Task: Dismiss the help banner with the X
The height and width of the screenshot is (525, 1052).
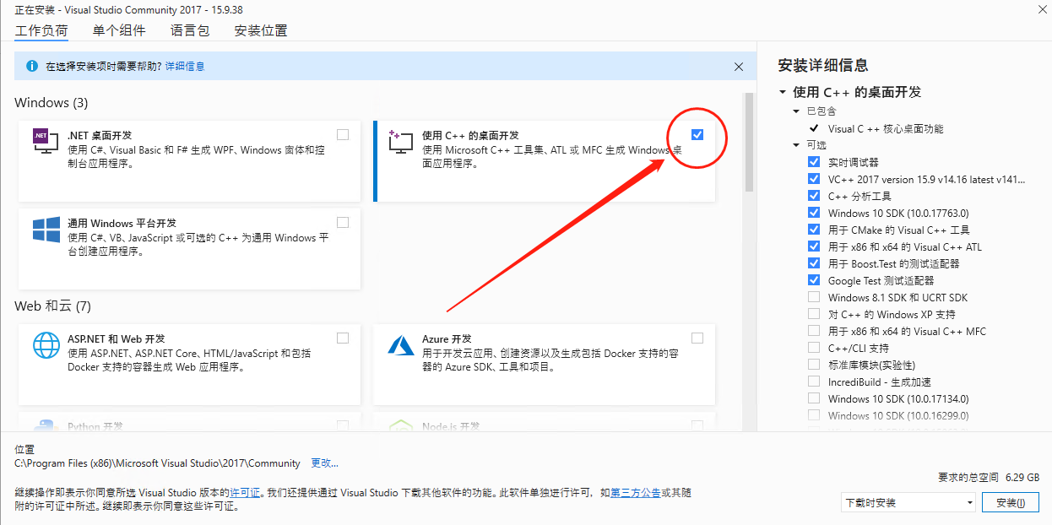Action: (739, 66)
